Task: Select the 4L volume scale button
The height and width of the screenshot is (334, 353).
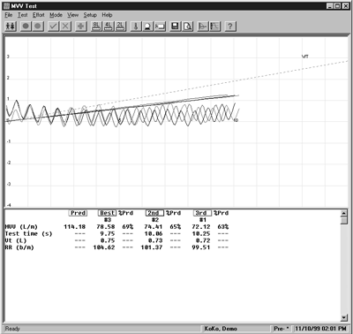Action: (109, 27)
